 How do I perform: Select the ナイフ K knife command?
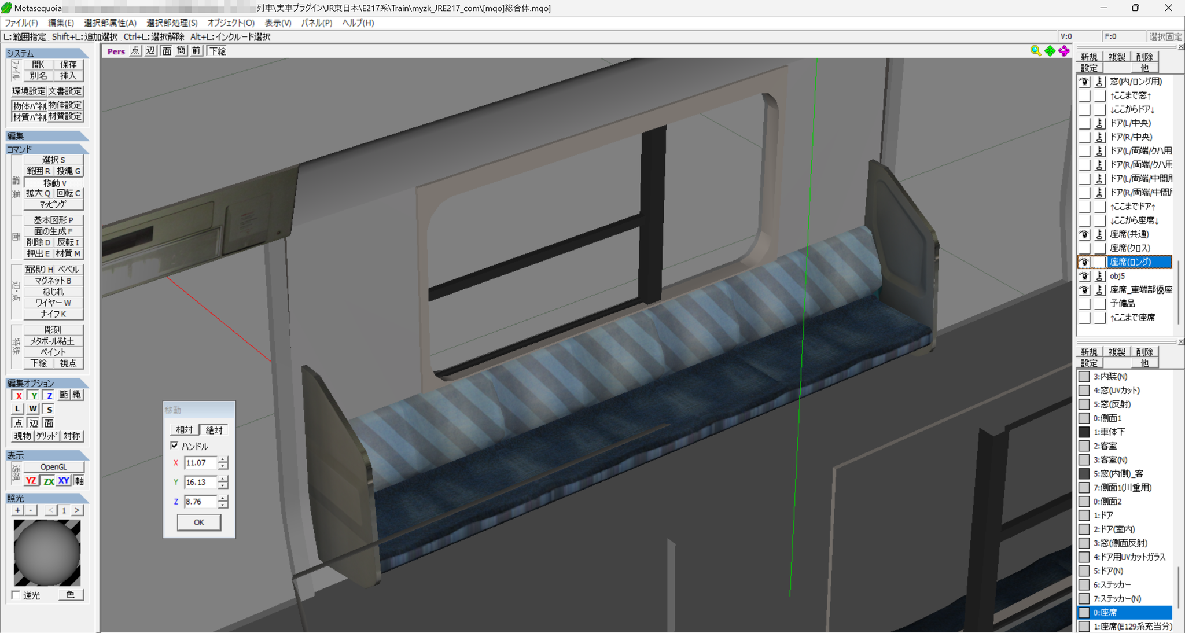(53, 314)
